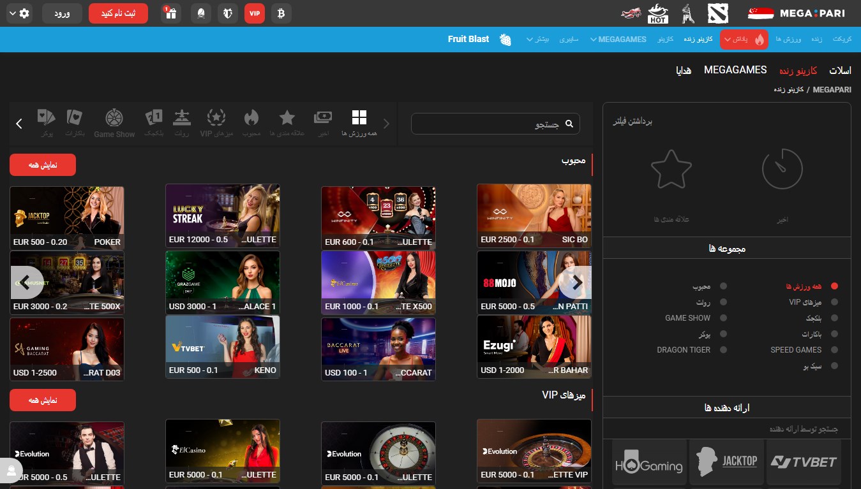Select the 'سیک بو' radio option
This screenshot has height=489, width=861.
(x=834, y=366)
